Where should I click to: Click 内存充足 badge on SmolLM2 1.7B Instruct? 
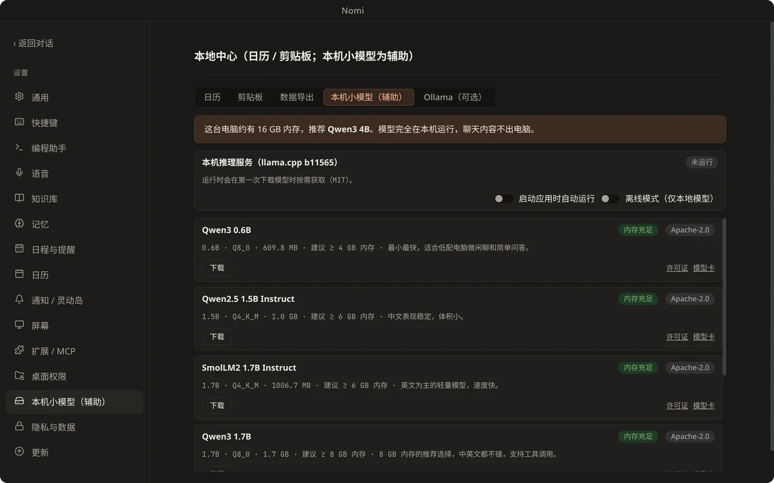(638, 368)
